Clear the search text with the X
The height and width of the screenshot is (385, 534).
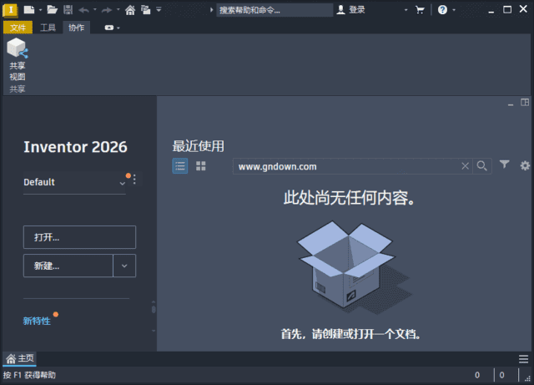[466, 166]
